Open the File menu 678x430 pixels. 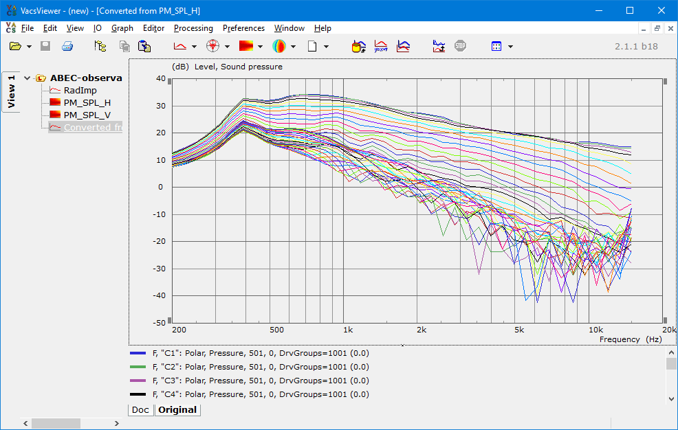point(28,28)
